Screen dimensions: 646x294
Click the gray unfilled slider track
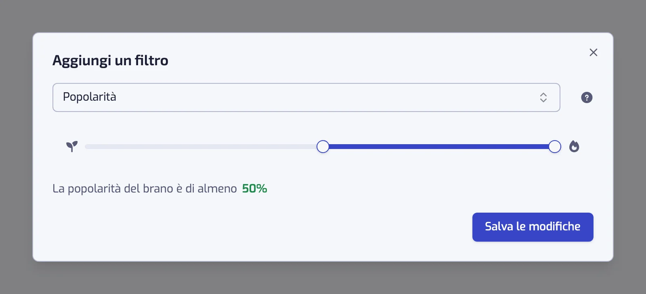pyautogui.click(x=201, y=147)
